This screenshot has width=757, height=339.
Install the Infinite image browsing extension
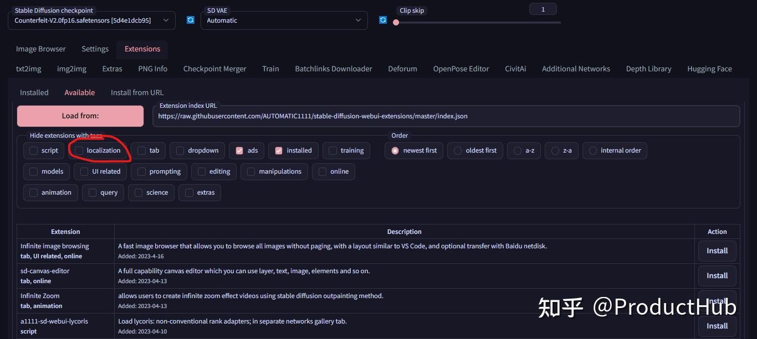[717, 251]
